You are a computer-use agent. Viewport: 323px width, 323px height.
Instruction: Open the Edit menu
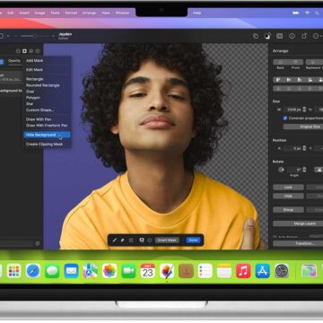point(11,13)
